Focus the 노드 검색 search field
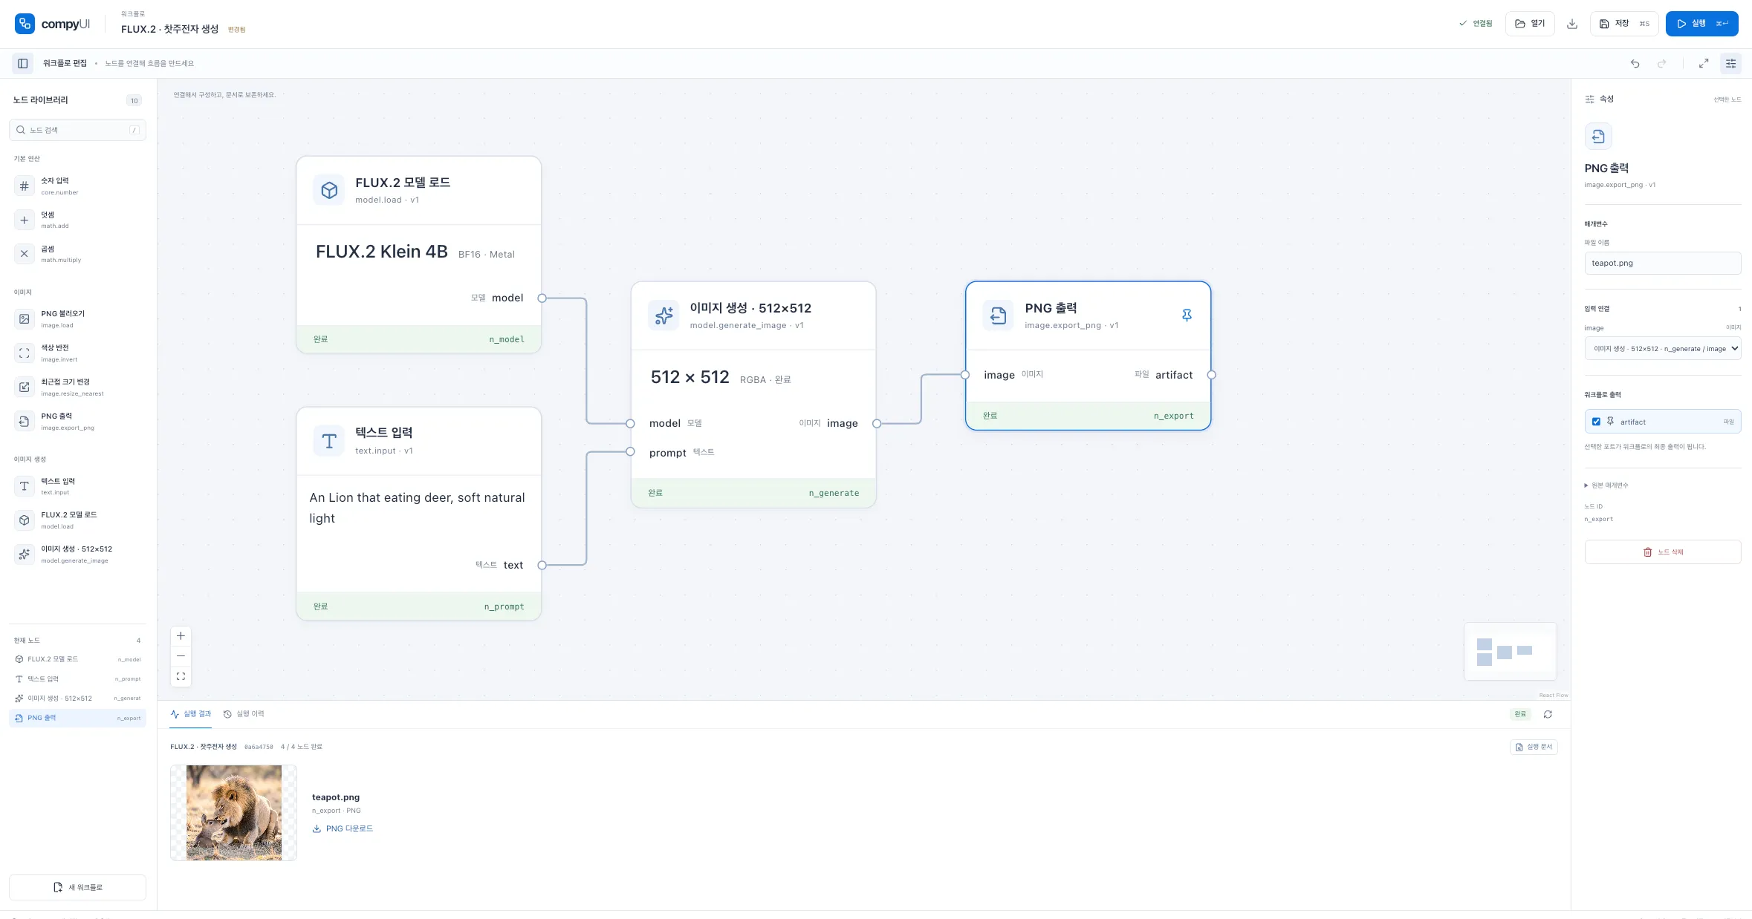This screenshot has width=1752, height=919. tap(78, 130)
